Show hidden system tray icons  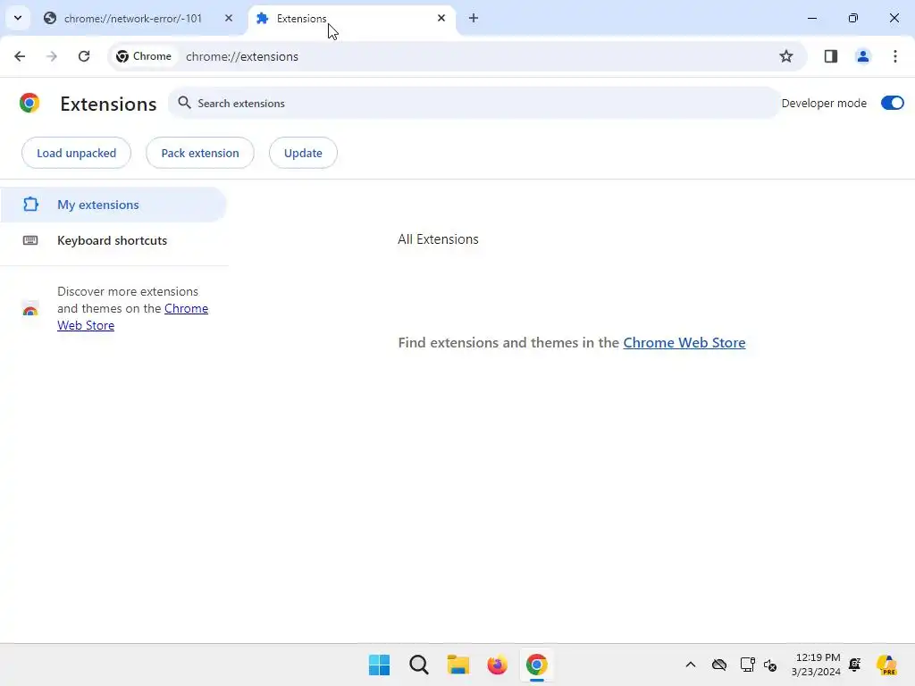(x=691, y=665)
